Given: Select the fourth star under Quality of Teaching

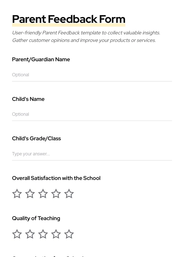Looking at the screenshot, I should pyautogui.click(x=56, y=234).
